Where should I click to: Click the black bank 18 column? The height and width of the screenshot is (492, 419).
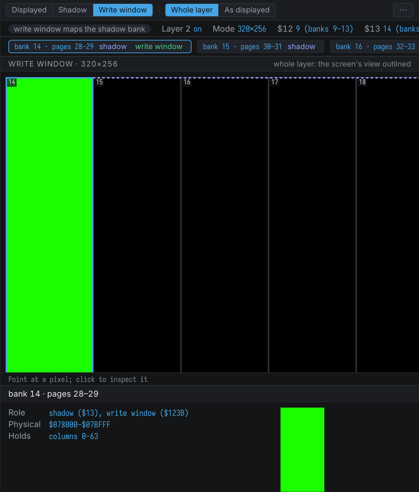coord(388,225)
